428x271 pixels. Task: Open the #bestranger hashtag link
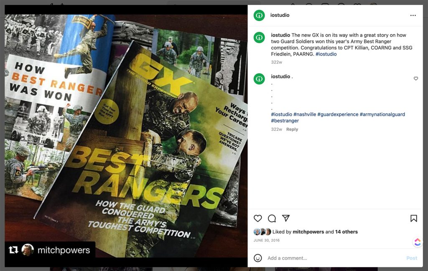(285, 121)
